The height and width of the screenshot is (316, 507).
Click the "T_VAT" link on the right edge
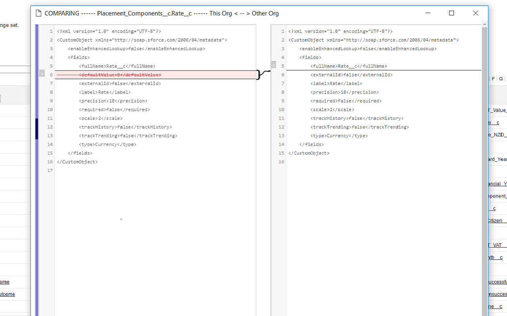[x=497, y=245]
